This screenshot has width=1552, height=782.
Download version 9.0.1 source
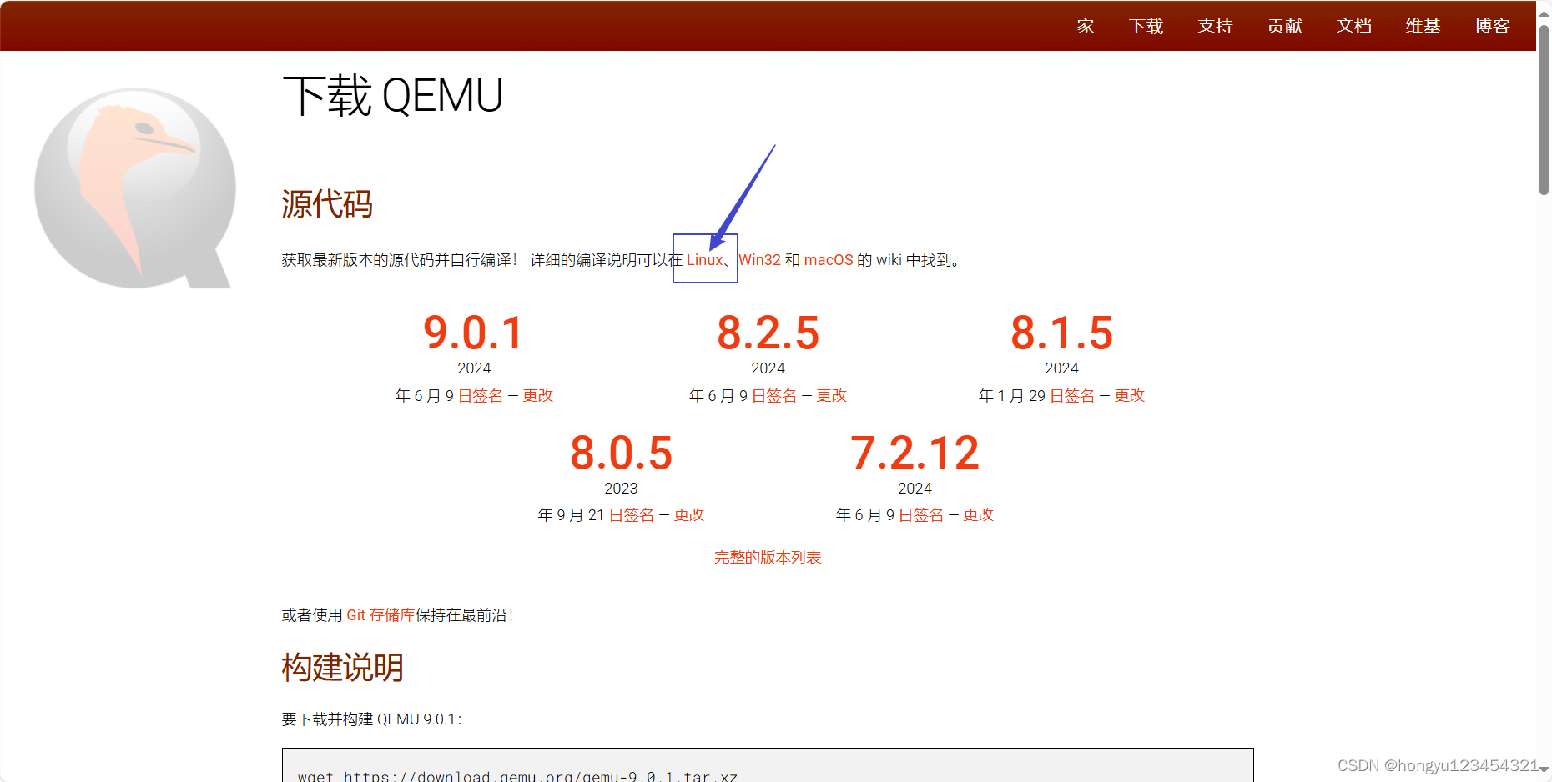coord(474,333)
